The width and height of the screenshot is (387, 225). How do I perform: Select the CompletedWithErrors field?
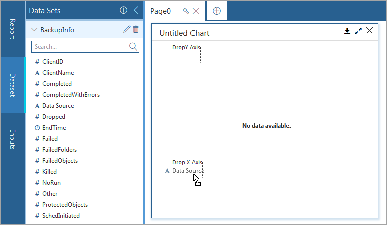[71, 95]
